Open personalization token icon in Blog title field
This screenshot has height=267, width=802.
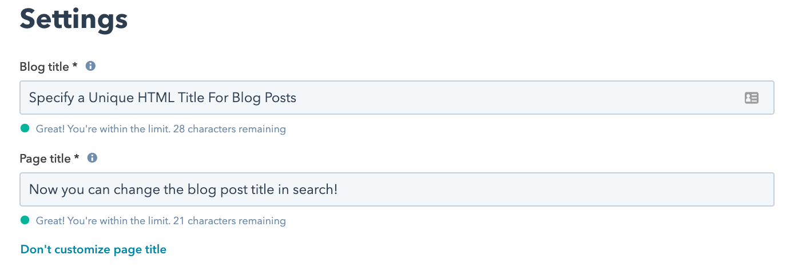pyautogui.click(x=751, y=98)
